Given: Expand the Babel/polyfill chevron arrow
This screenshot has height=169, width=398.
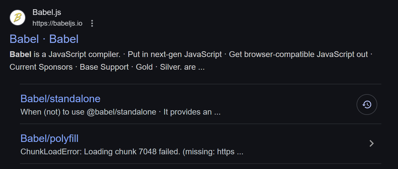Looking at the screenshot, I should pos(372,143).
